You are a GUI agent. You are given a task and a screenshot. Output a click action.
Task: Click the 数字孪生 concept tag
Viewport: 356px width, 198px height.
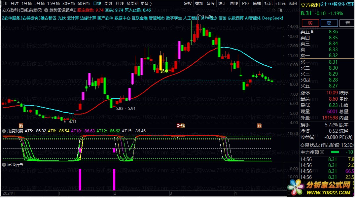point(174,18)
